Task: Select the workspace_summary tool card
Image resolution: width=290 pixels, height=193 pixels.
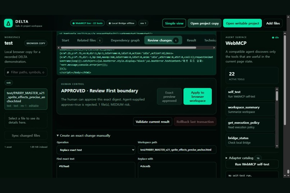Action: (250, 109)
